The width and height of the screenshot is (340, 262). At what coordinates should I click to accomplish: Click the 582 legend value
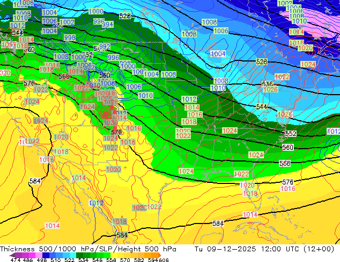pos(139,260)
